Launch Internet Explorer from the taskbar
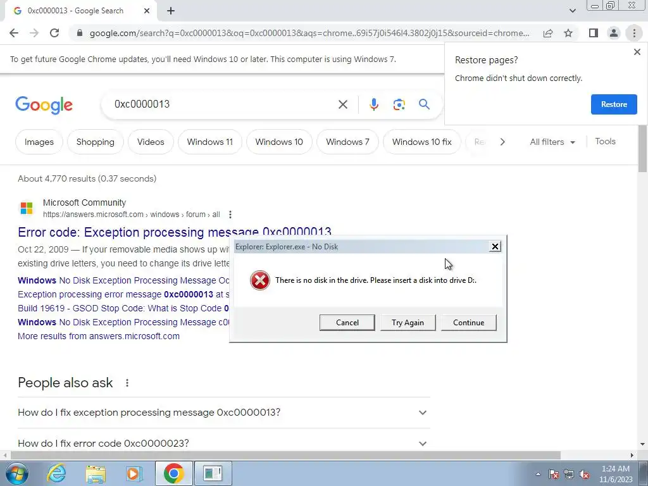This screenshot has width=648, height=486. [56, 473]
